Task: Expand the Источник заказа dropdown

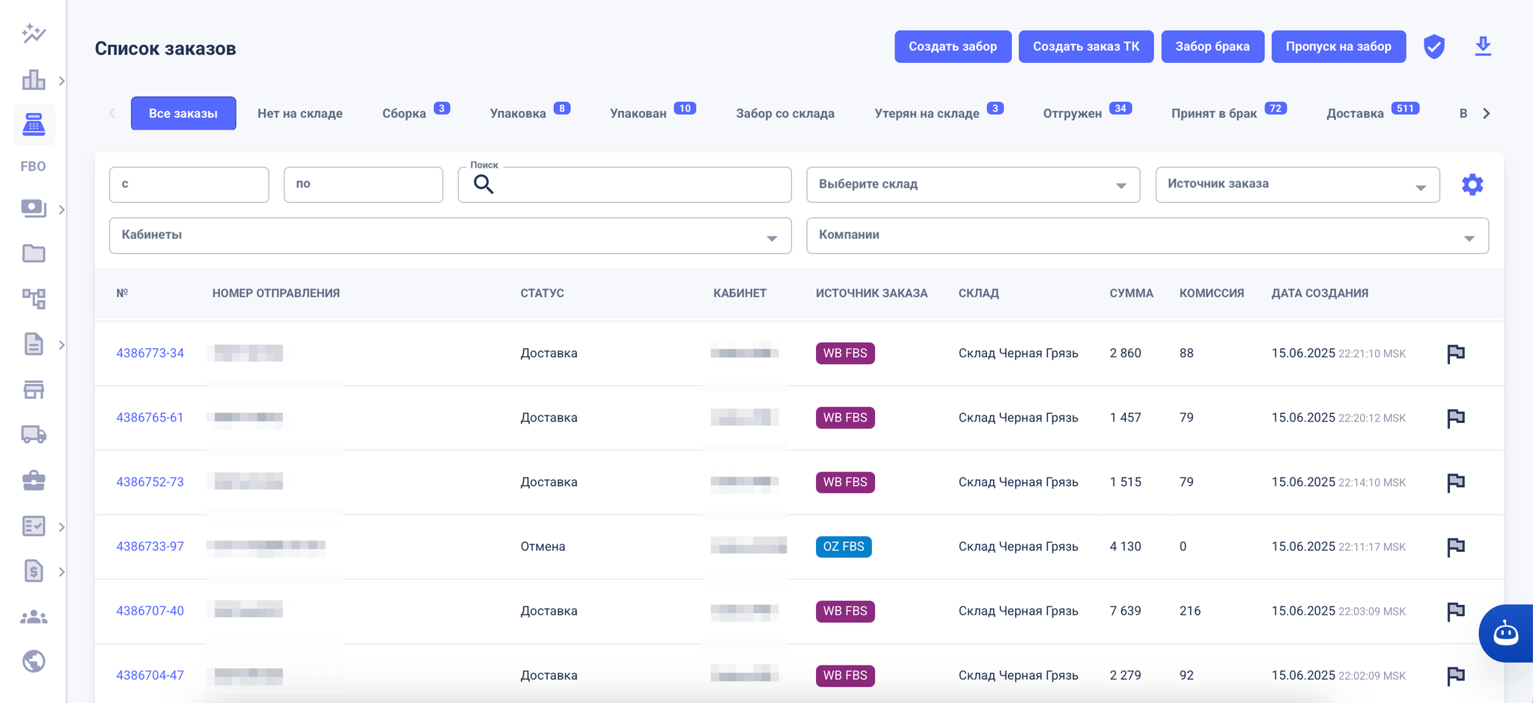Action: coord(1296,185)
